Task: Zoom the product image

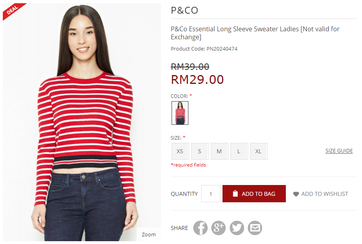Action: click(149, 234)
